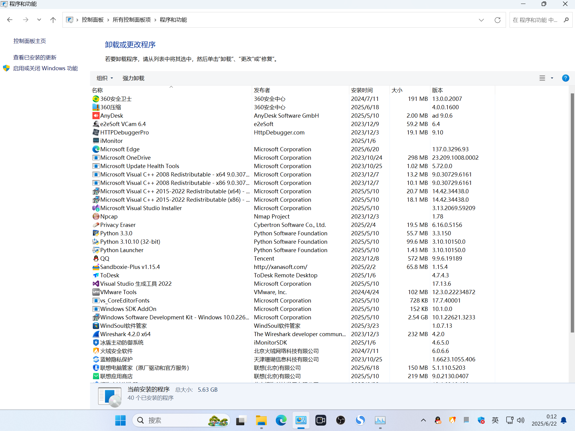Click the Python 3.10.10 (32-bit) icon
This screenshot has width=575, height=431.
coord(96,242)
